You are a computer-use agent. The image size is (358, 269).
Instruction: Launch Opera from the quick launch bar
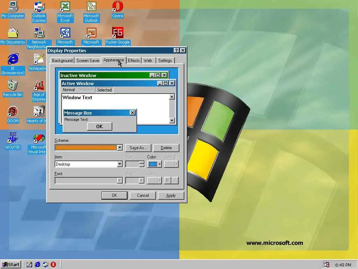53,265
